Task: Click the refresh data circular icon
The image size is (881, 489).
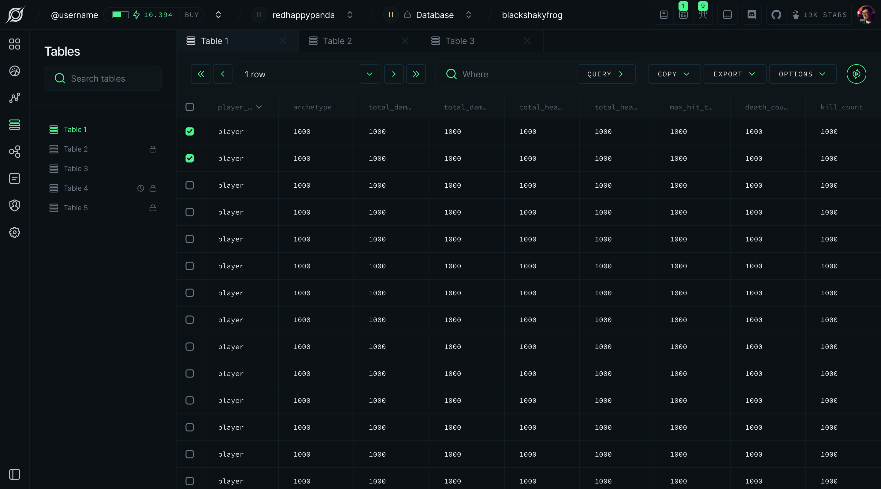Action: pyautogui.click(x=856, y=74)
